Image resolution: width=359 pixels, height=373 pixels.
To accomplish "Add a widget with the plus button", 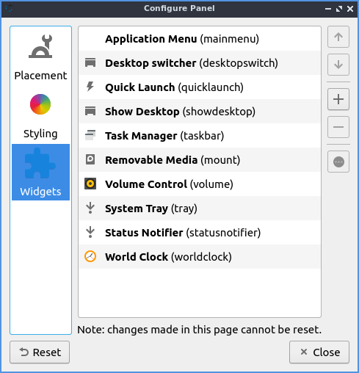I will [x=338, y=99].
